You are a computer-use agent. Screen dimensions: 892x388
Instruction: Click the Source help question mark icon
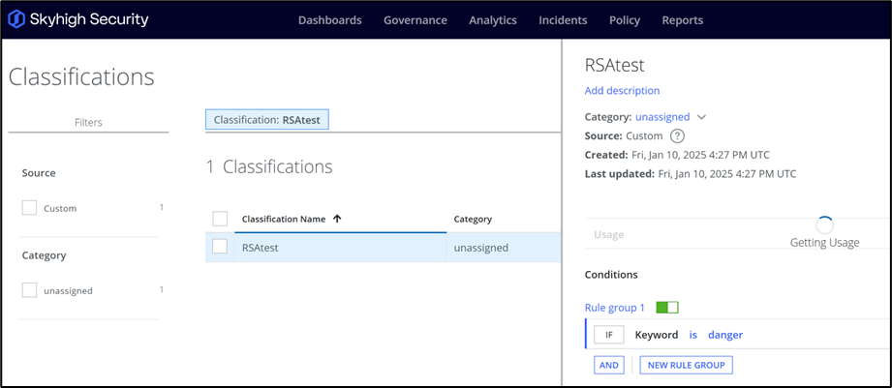[678, 136]
